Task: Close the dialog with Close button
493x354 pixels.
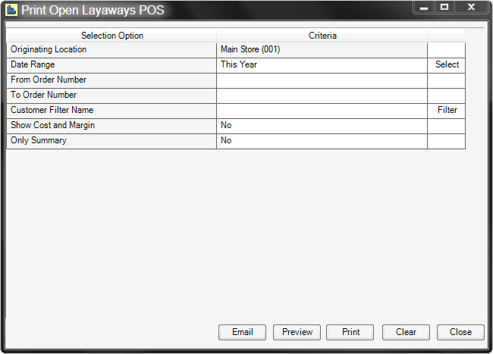Action: point(460,332)
